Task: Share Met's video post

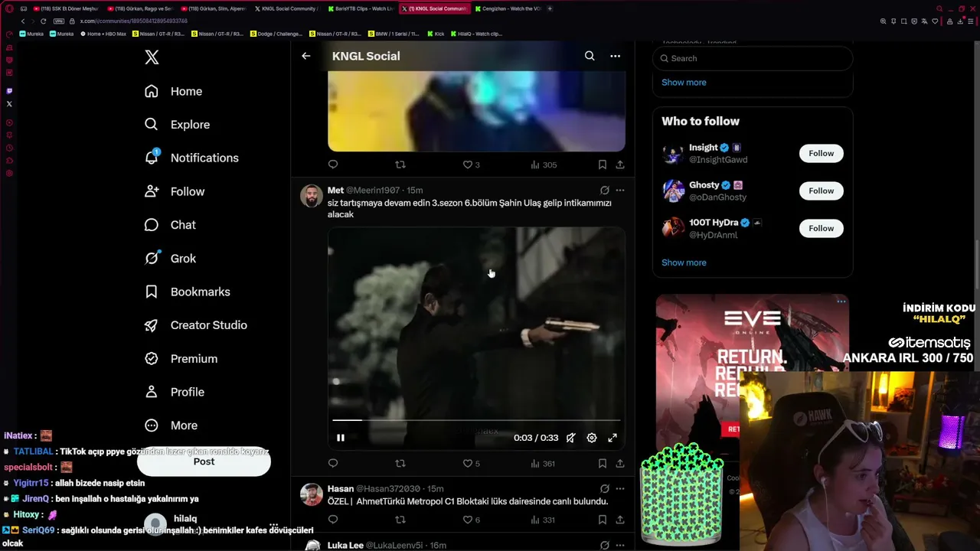Action: pyautogui.click(x=619, y=463)
